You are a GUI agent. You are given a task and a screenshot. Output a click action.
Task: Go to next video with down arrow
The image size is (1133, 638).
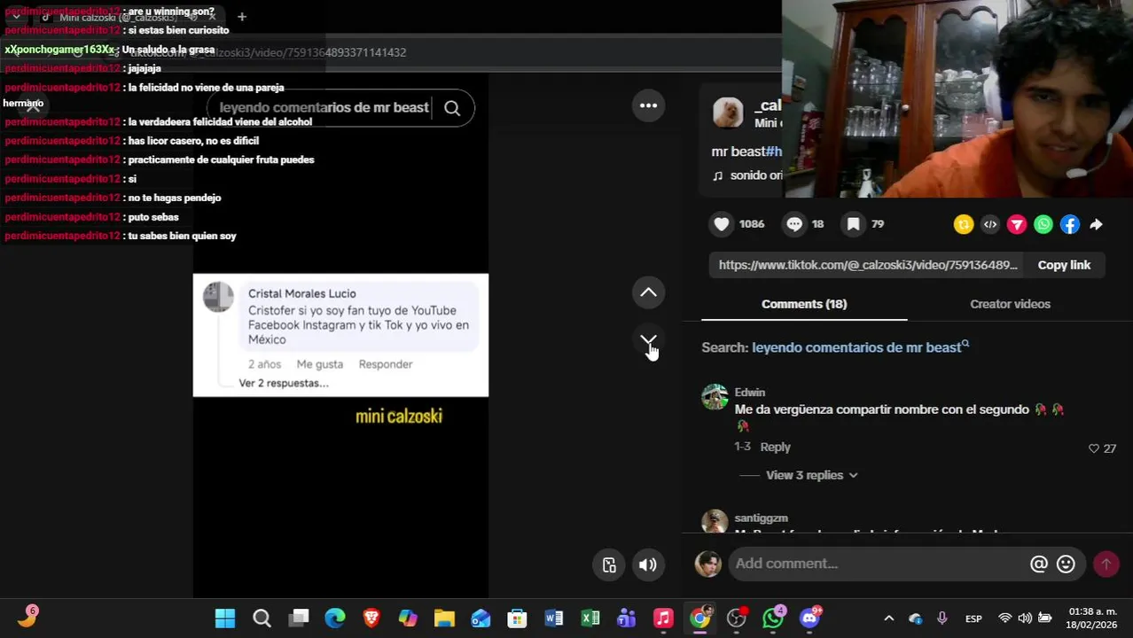tap(649, 341)
